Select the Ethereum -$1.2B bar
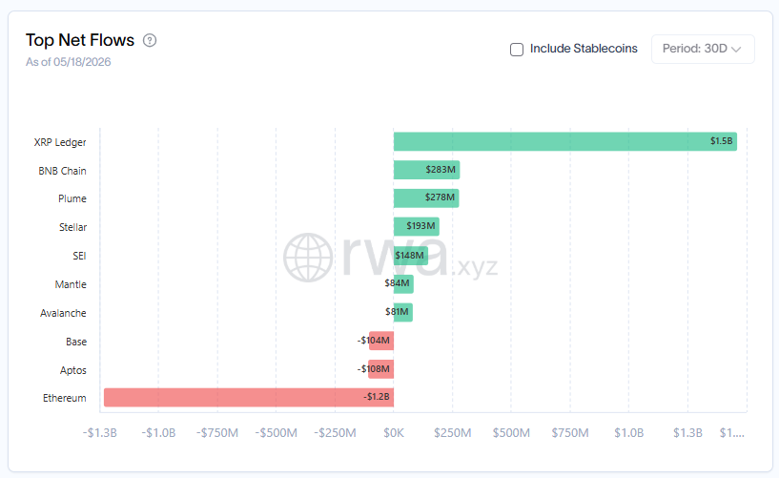This screenshot has width=779, height=478. pos(249,398)
